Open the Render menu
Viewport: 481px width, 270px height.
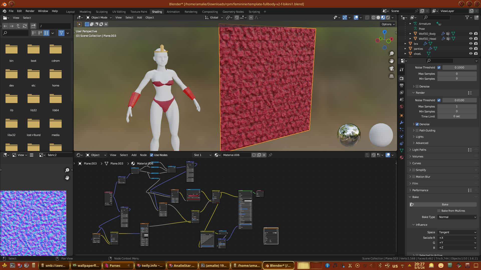30,11
